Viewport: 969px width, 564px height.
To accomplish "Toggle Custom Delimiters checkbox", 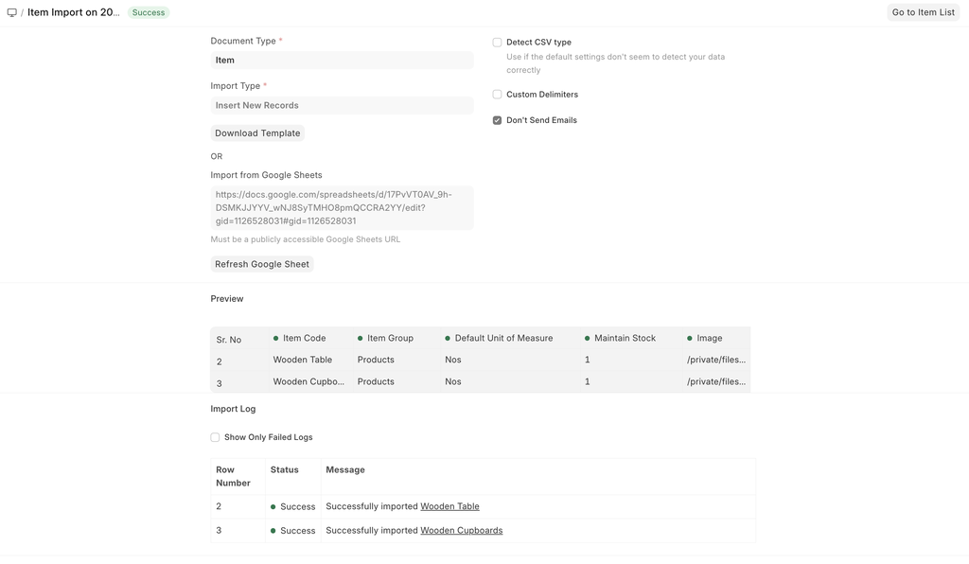I will [497, 95].
